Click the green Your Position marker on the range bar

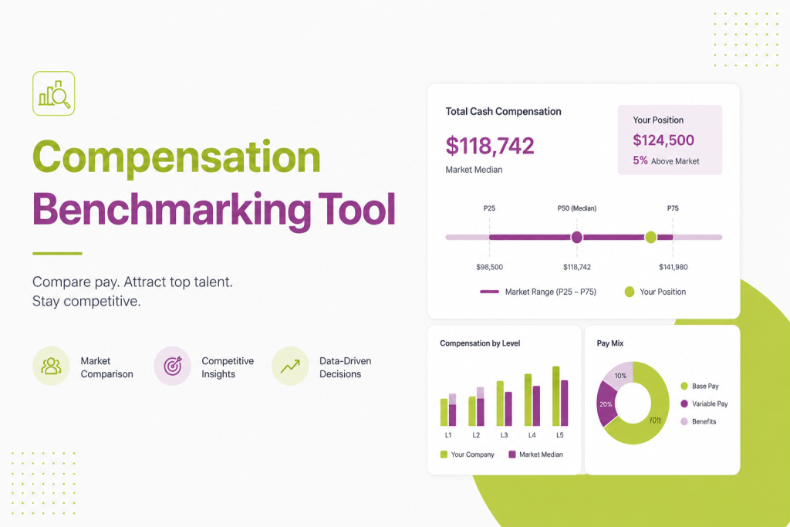651,237
